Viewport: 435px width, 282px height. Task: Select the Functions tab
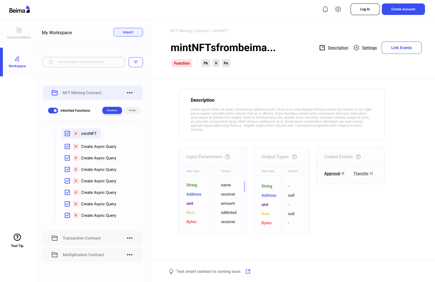[x=112, y=110]
